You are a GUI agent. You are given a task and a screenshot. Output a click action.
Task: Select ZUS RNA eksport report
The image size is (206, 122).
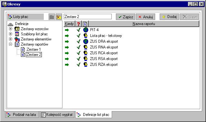104,47
